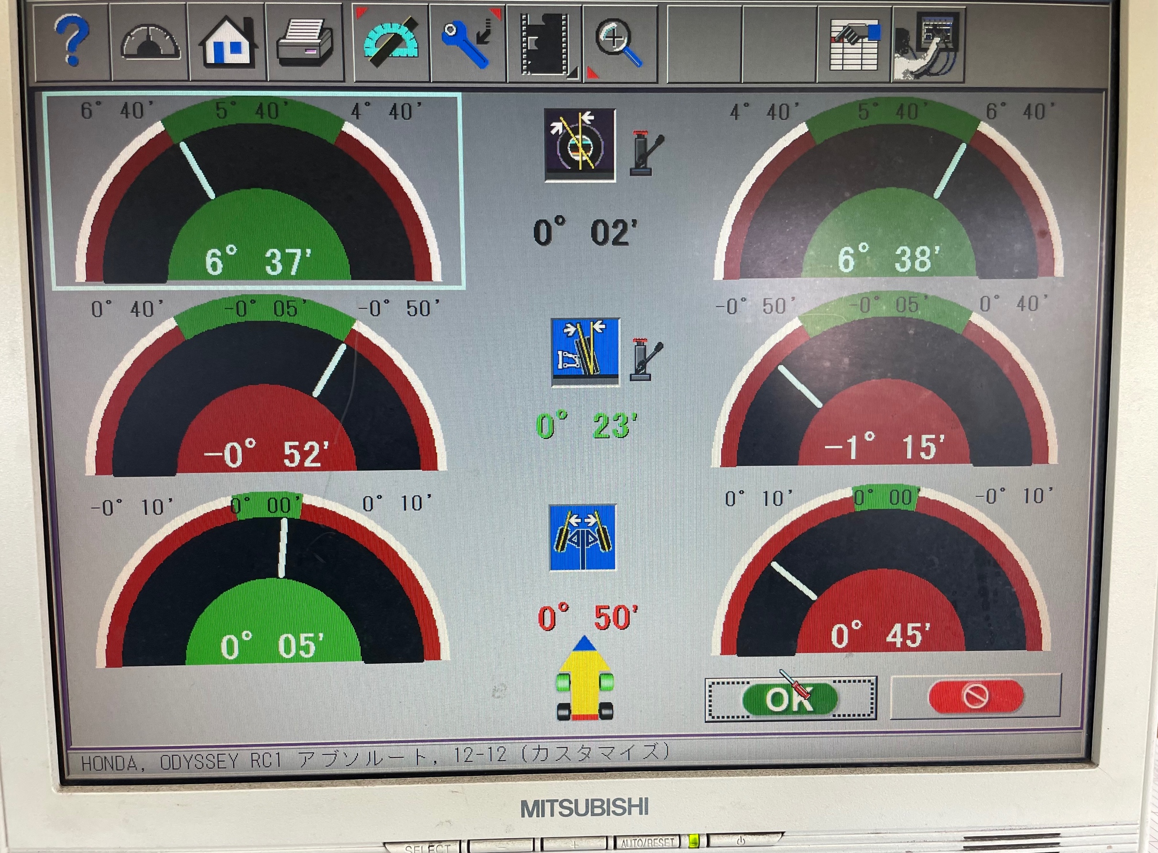Open the blue wrench adjustment icon
This screenshot has height=853, width=1158.
coord(468,44)
